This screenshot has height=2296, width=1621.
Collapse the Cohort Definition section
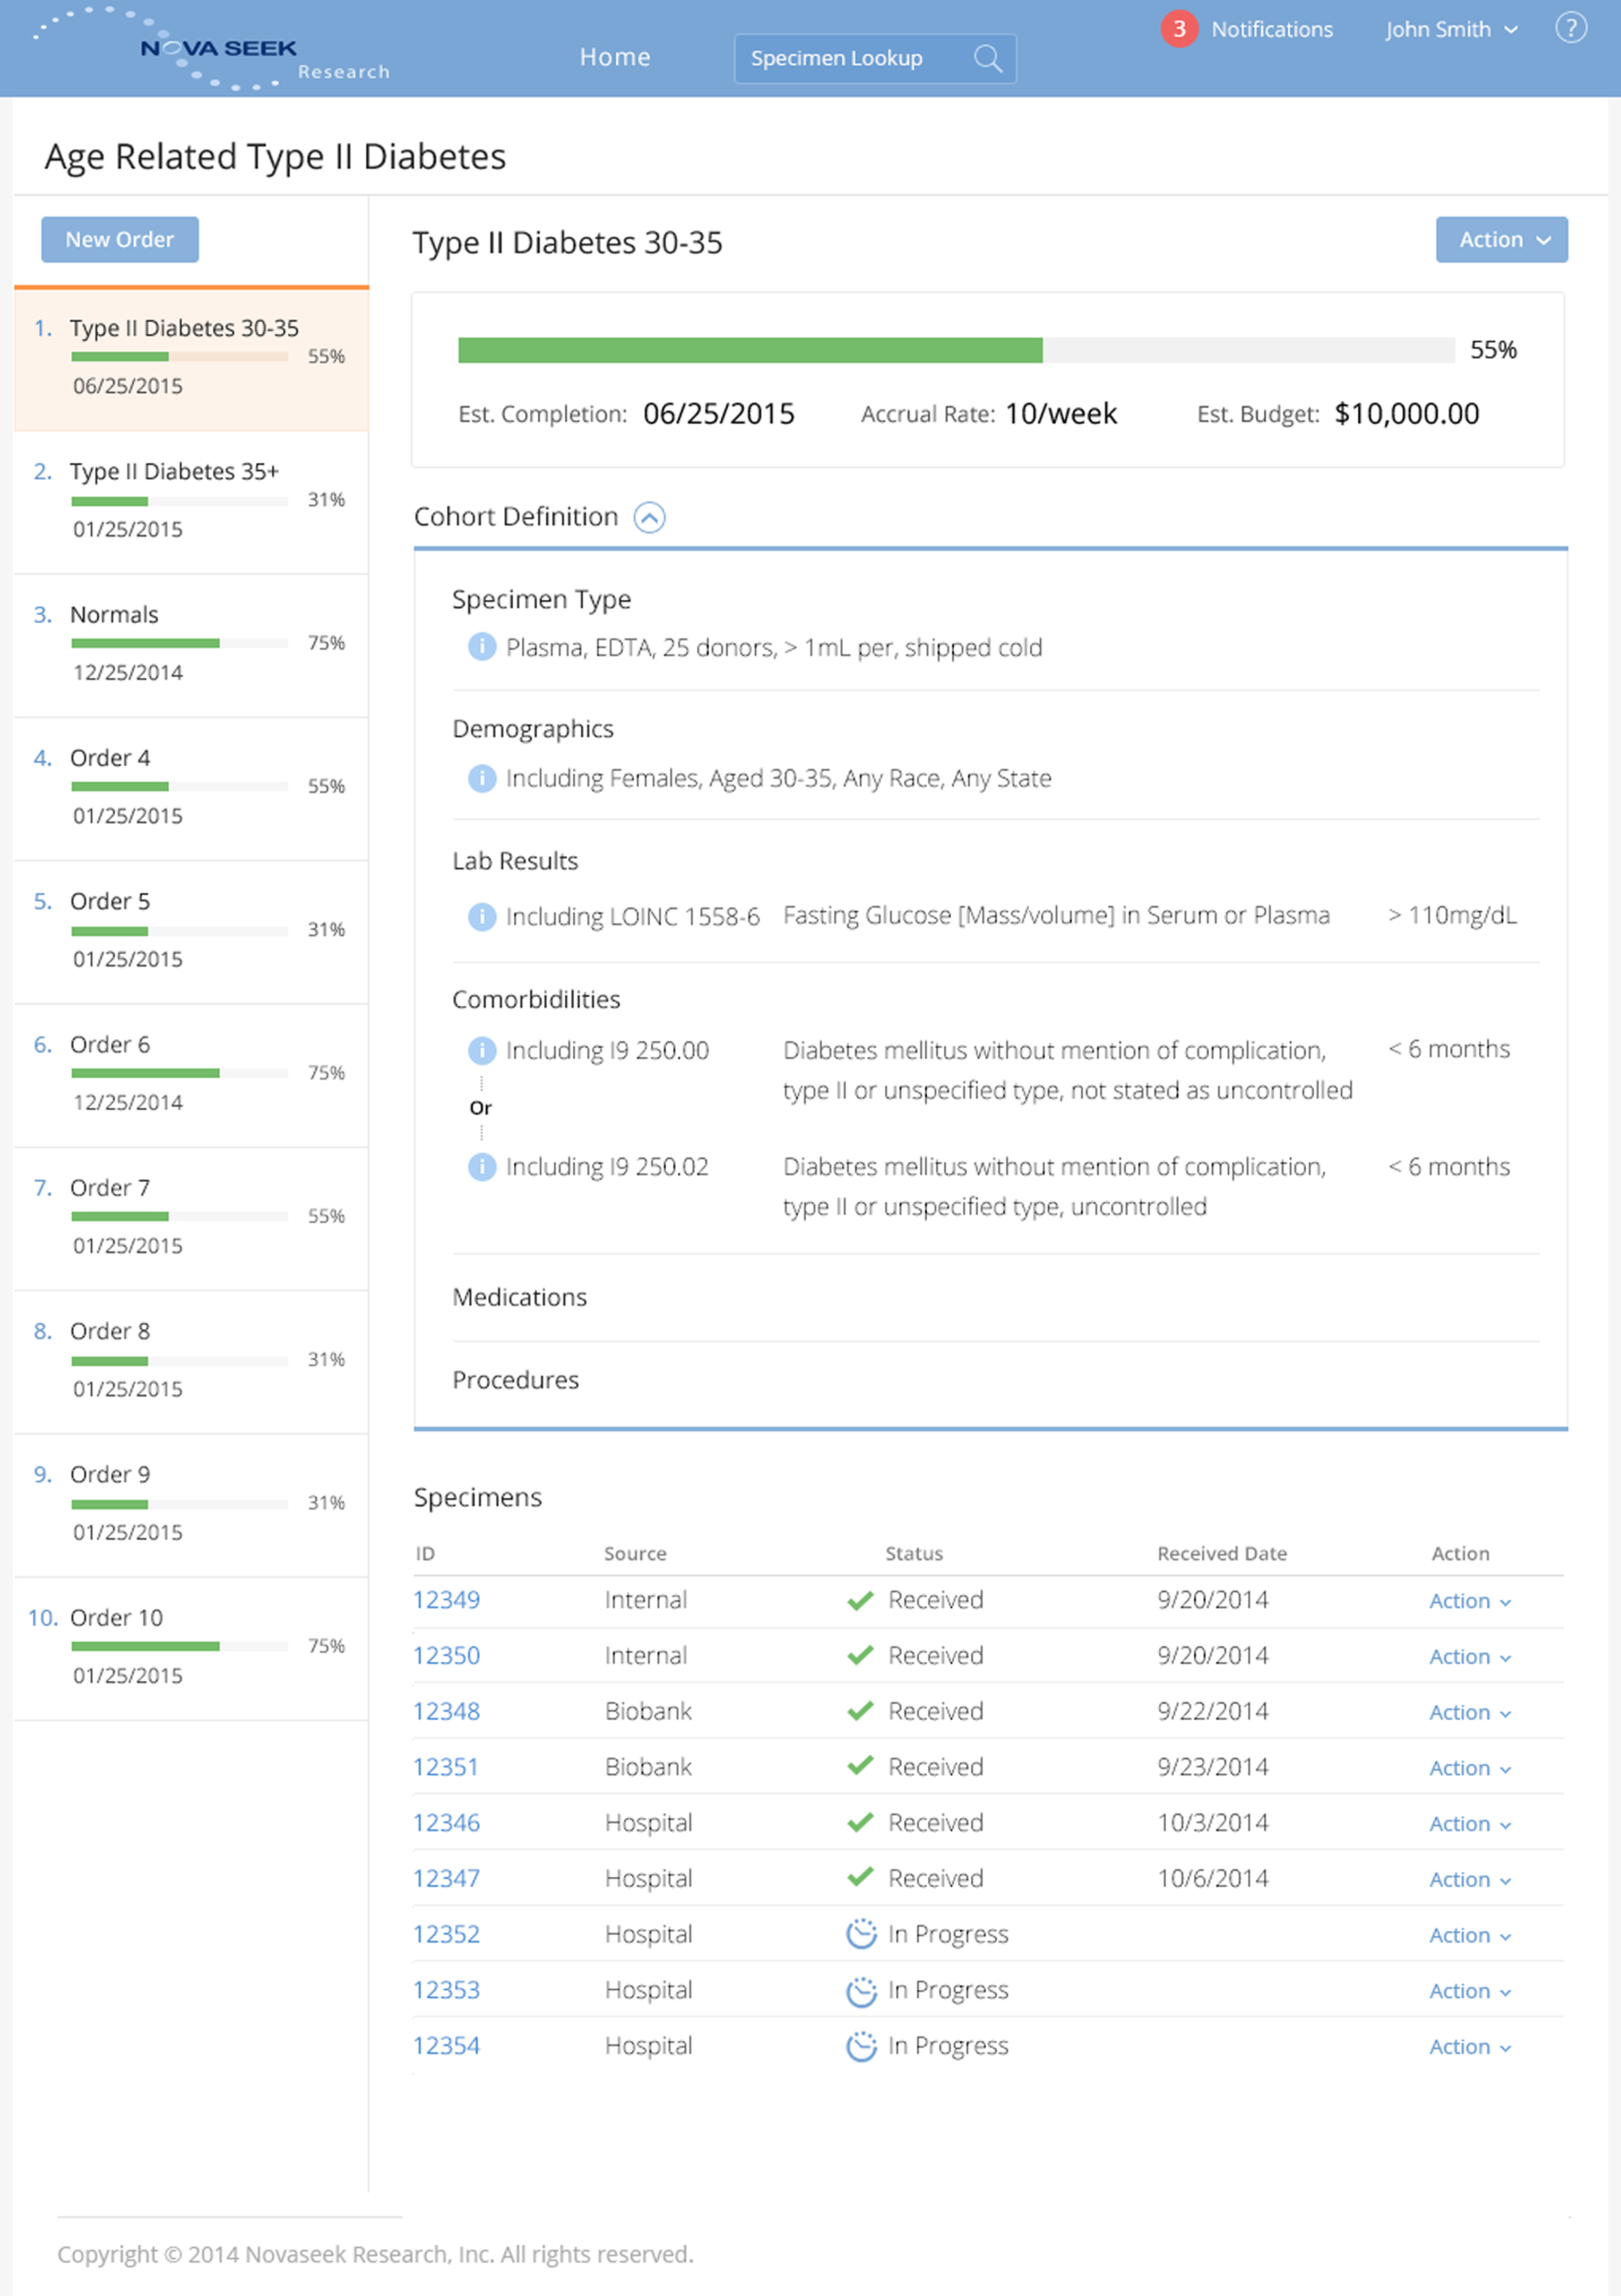pyautogui.click(x=649, y=517)
